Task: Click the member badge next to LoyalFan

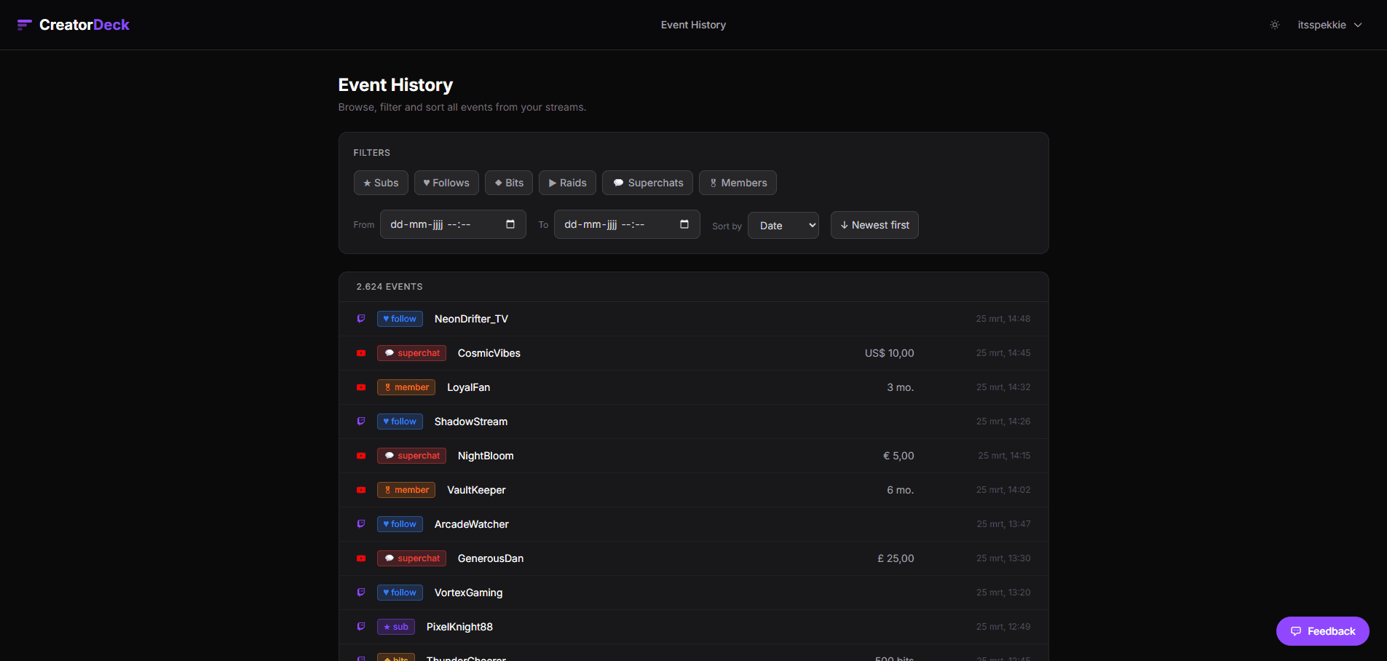Action: (406, 387)
